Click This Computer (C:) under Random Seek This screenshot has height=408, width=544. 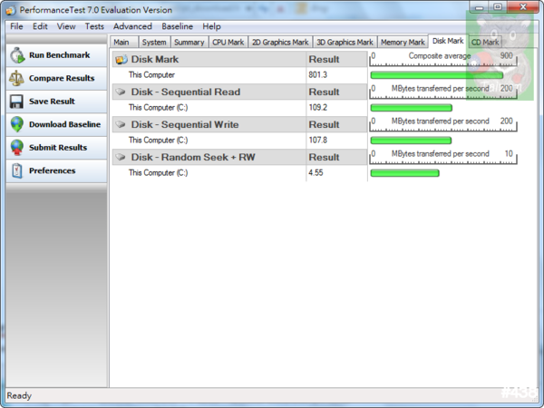click(158, 173)
